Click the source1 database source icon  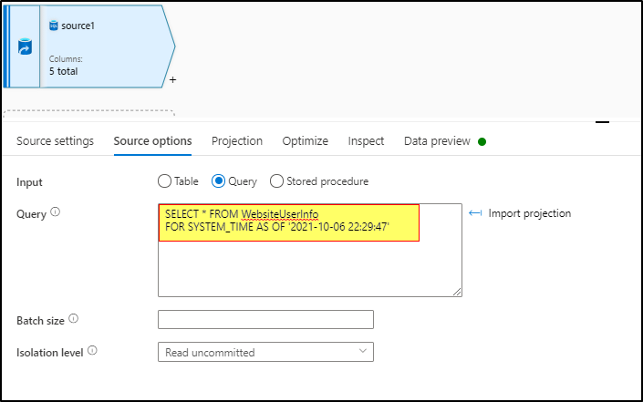pos(25,46)
